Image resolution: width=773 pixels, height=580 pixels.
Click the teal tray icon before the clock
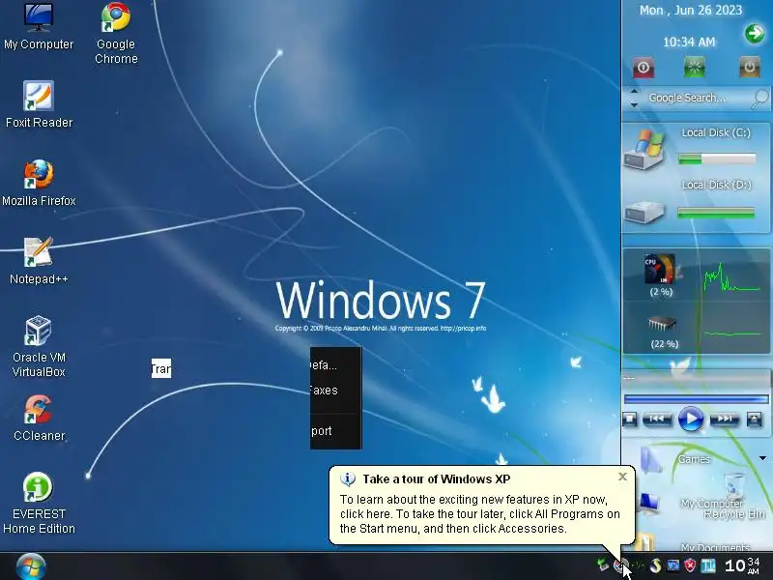[708, 565]
